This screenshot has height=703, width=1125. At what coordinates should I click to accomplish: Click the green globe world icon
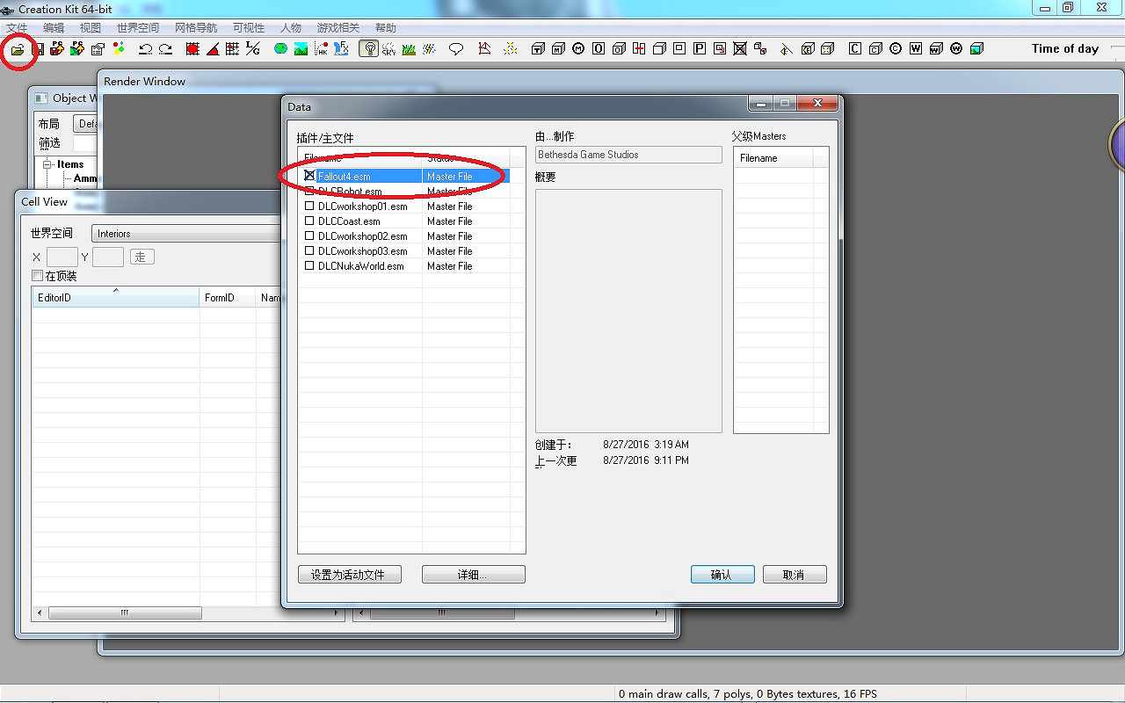point(280,49)
